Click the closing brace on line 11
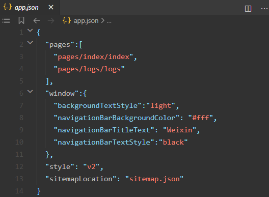Screen dimensions: 269x197 pyautogui.click(x=47, y=154)
